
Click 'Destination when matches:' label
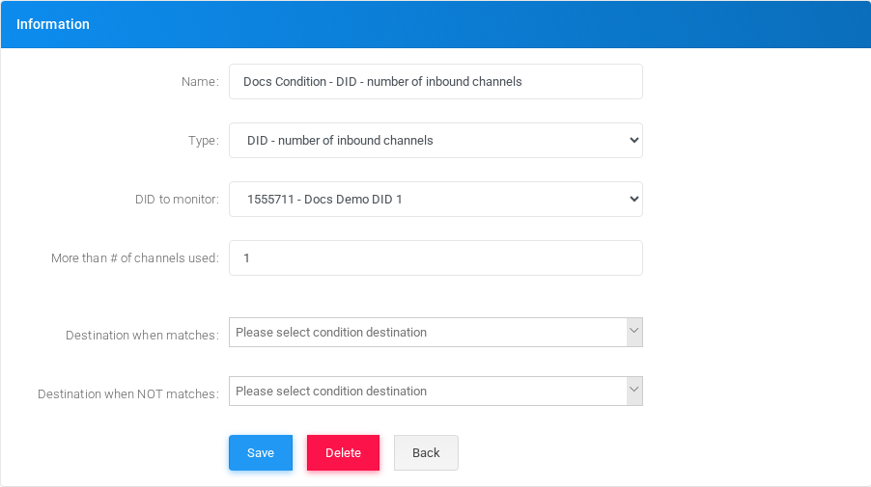pyautogui.click(x=142, y=335)
